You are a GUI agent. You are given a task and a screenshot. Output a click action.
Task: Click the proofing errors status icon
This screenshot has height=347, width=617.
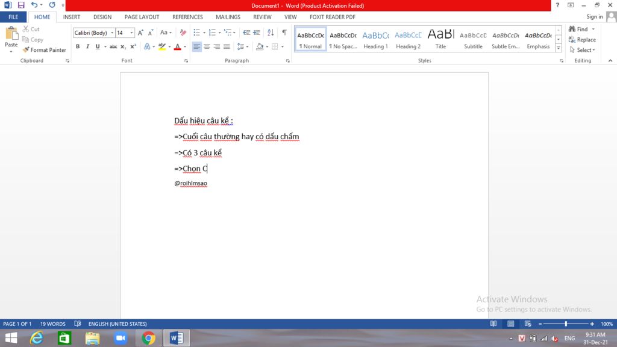pyautogui.click(x=78, y=324)
